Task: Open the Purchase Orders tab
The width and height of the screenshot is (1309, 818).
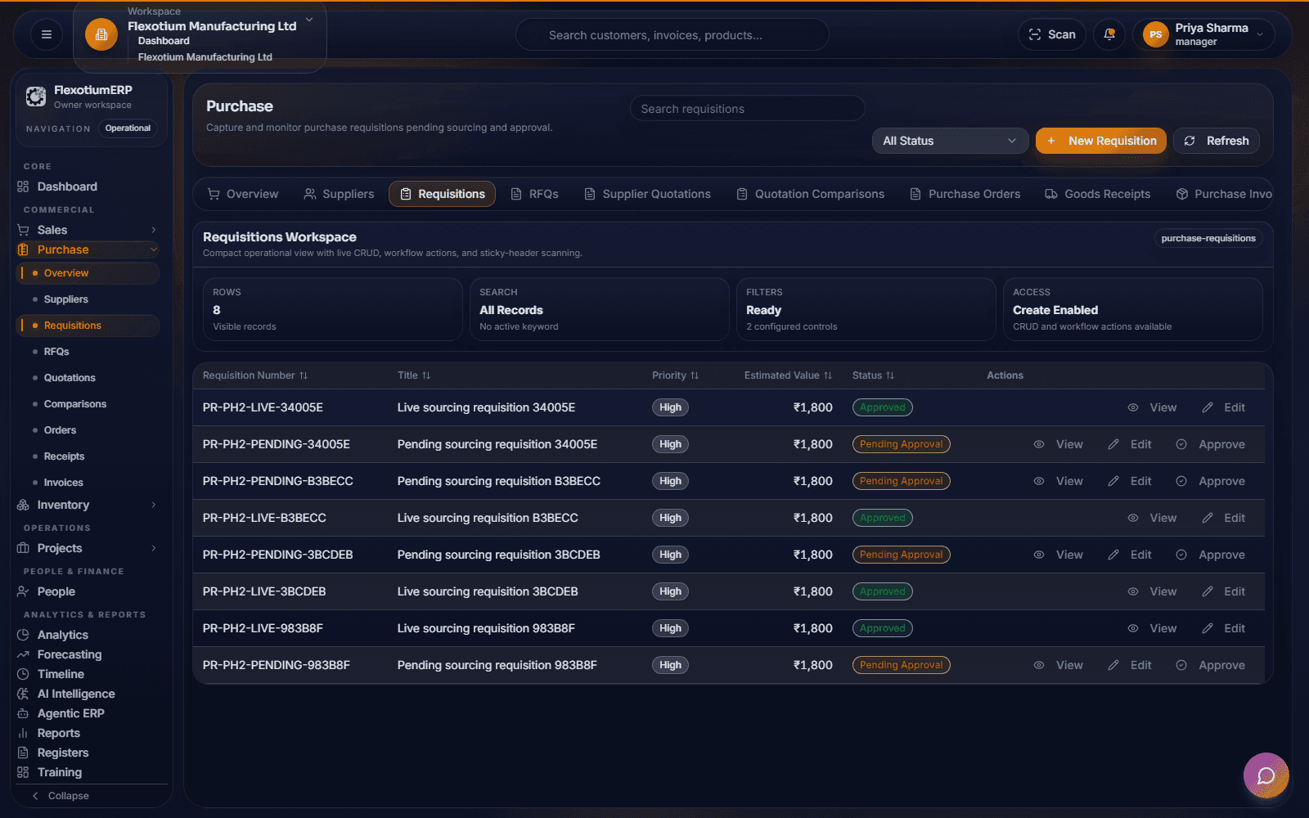Action: (x=965, y=194)
